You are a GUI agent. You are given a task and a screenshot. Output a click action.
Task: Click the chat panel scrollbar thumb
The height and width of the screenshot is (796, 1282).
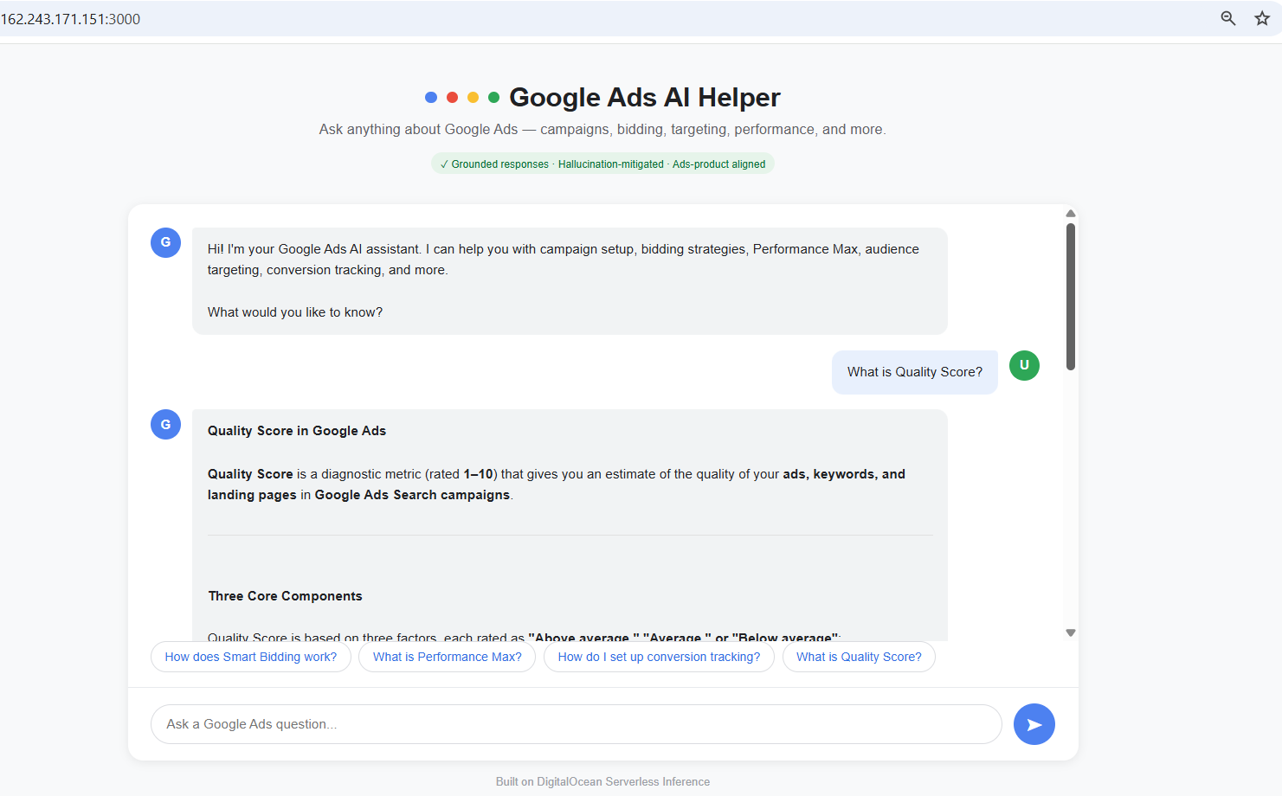tap(1071, 297)
